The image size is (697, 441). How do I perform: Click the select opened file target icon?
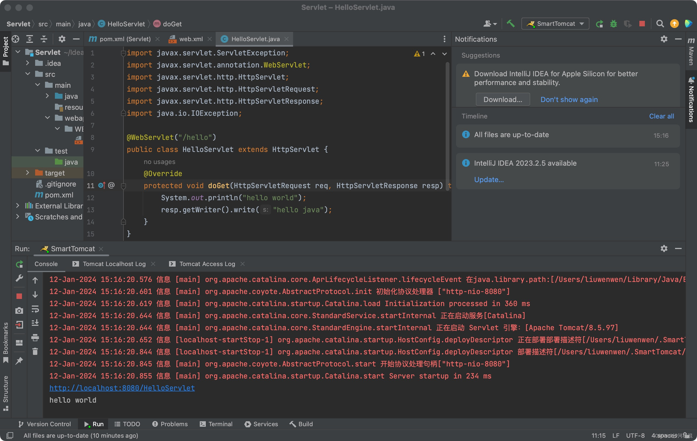pos(16,39)
